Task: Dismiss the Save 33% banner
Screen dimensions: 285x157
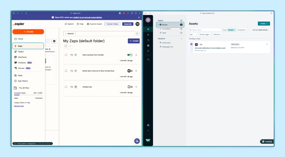Action: click(139, 18)
